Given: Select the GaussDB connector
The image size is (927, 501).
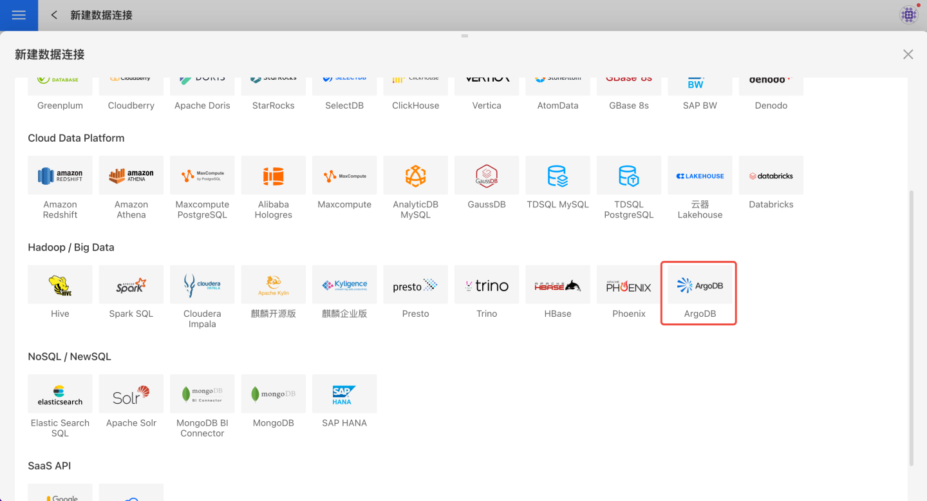Looking at the screenshot, I should click(487, 176).
